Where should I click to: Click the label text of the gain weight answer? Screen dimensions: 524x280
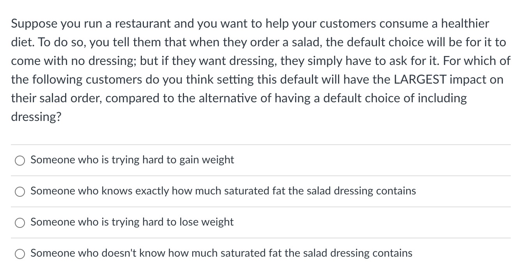[x=132, y=159]
